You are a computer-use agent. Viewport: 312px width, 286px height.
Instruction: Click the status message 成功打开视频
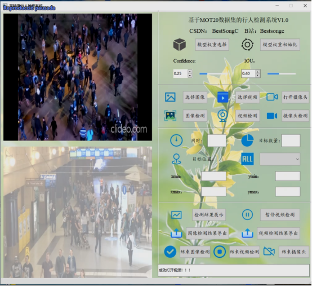[175, 270]
